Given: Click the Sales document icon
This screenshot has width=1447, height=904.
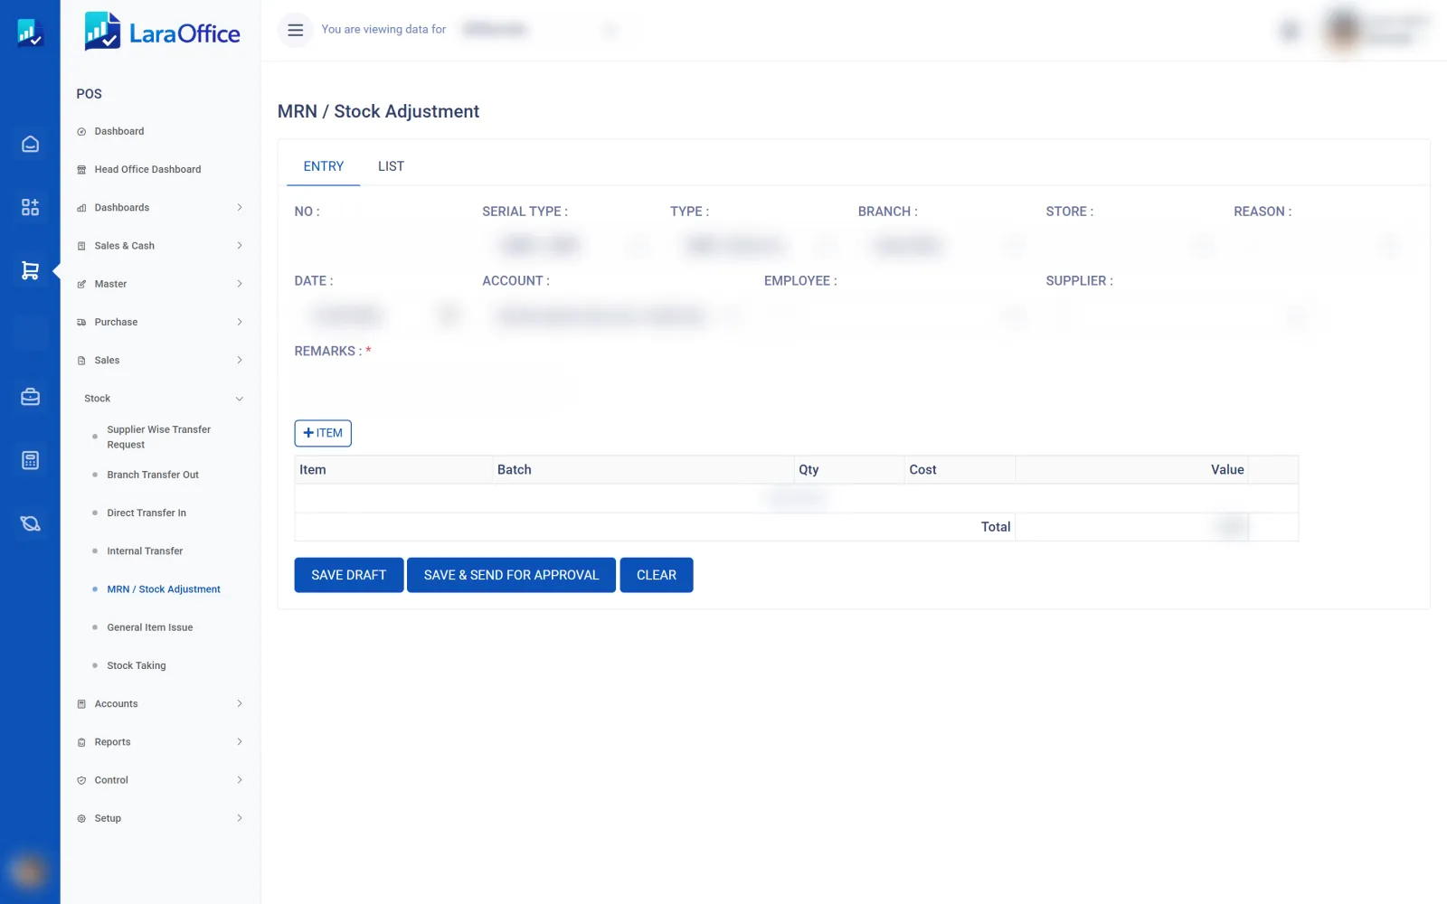Looking at the screenshot, I should pos(81,361).
